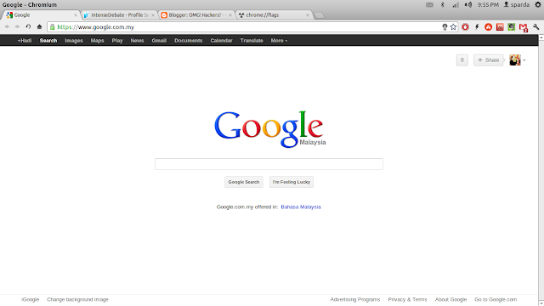Open Maps in the Google bar
544x306 pixels.
97,41
